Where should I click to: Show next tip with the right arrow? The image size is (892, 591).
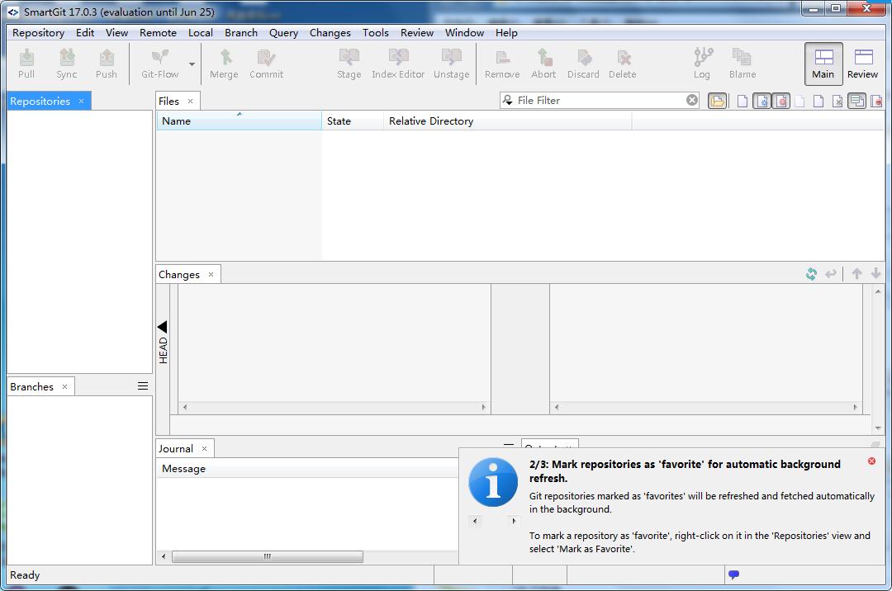point(514,521)
